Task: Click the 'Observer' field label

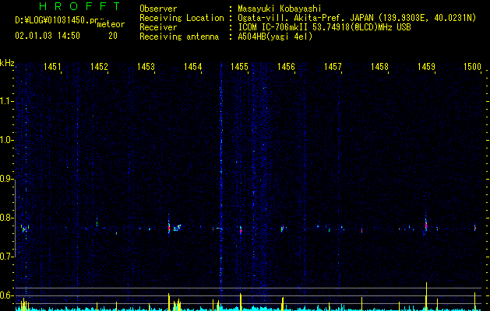Action: coord(158,9)
